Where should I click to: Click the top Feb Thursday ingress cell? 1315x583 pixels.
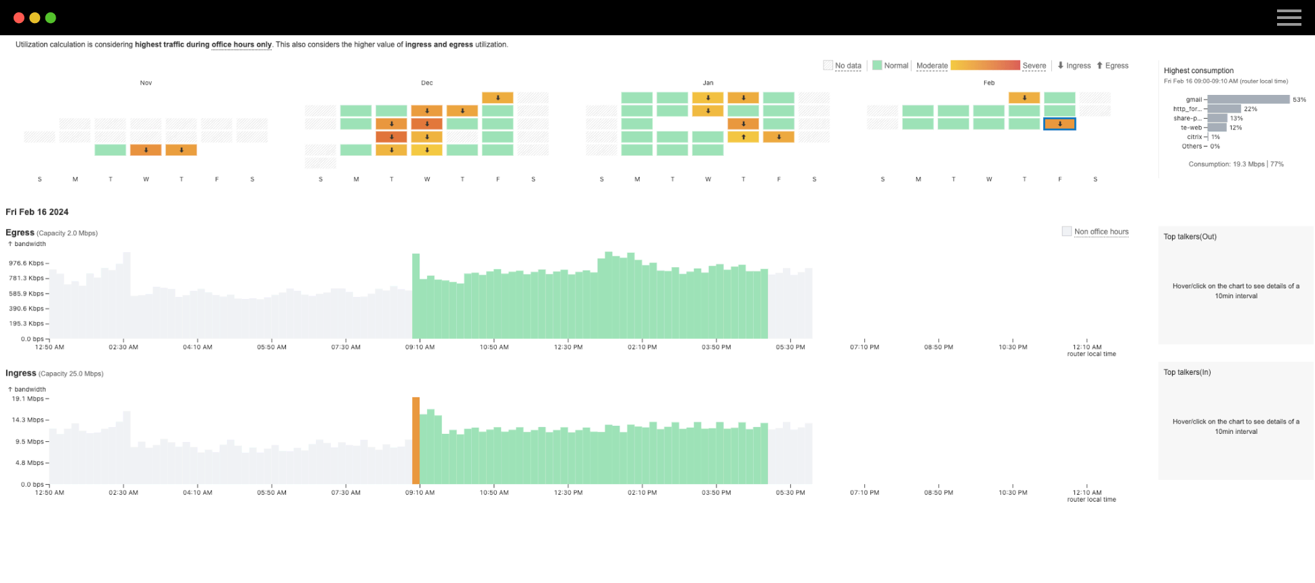(1024, 98)
